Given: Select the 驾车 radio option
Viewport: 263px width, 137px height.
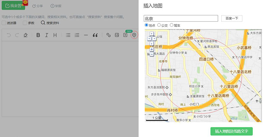Looking at the screenshot, I should (x=171, y=25).
